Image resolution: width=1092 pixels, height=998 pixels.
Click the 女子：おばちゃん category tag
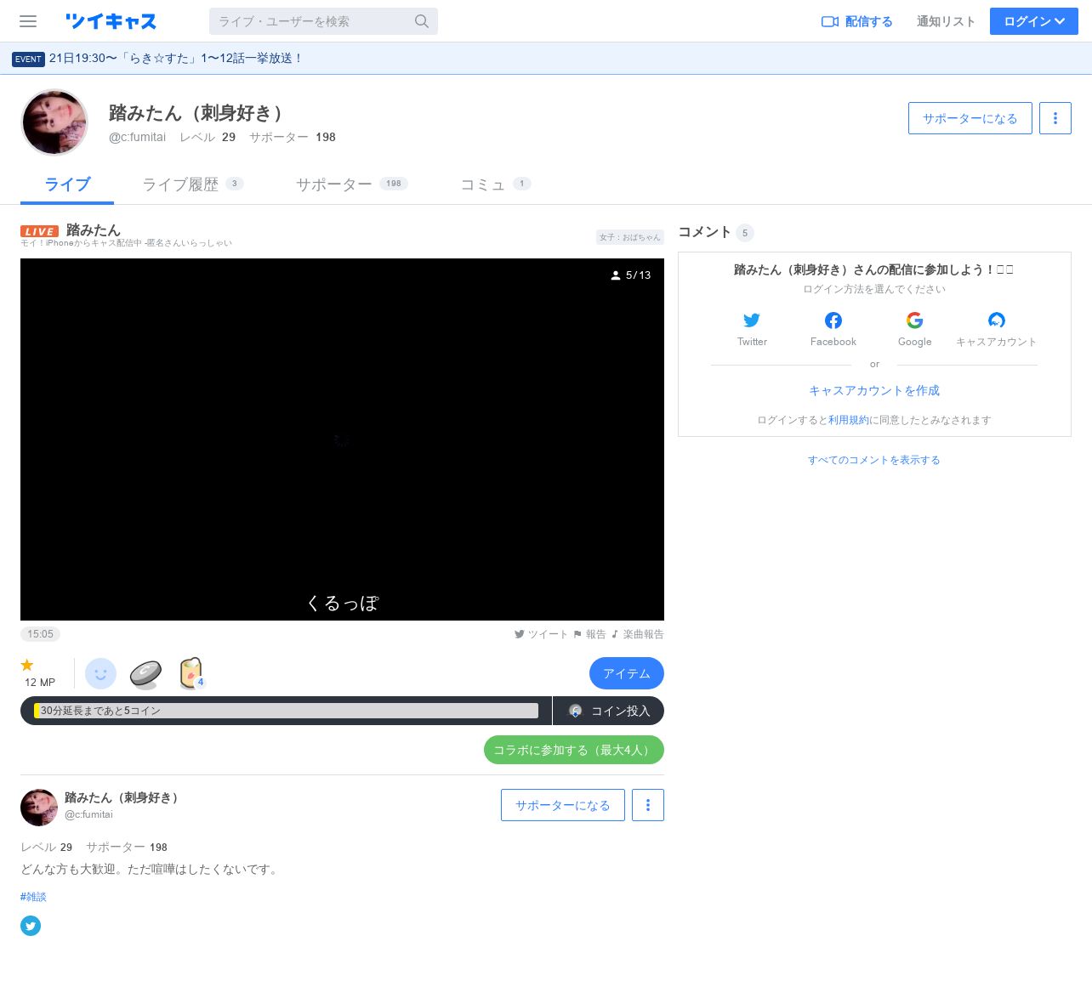coord(629,237)
